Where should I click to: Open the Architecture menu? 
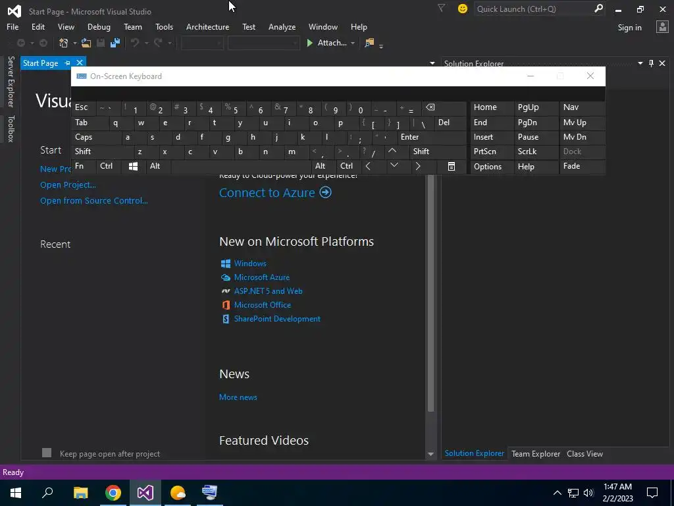point(207,26)
